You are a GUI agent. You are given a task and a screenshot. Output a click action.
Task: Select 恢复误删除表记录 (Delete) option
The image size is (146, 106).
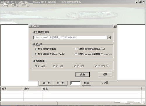[x=90, y=49]
